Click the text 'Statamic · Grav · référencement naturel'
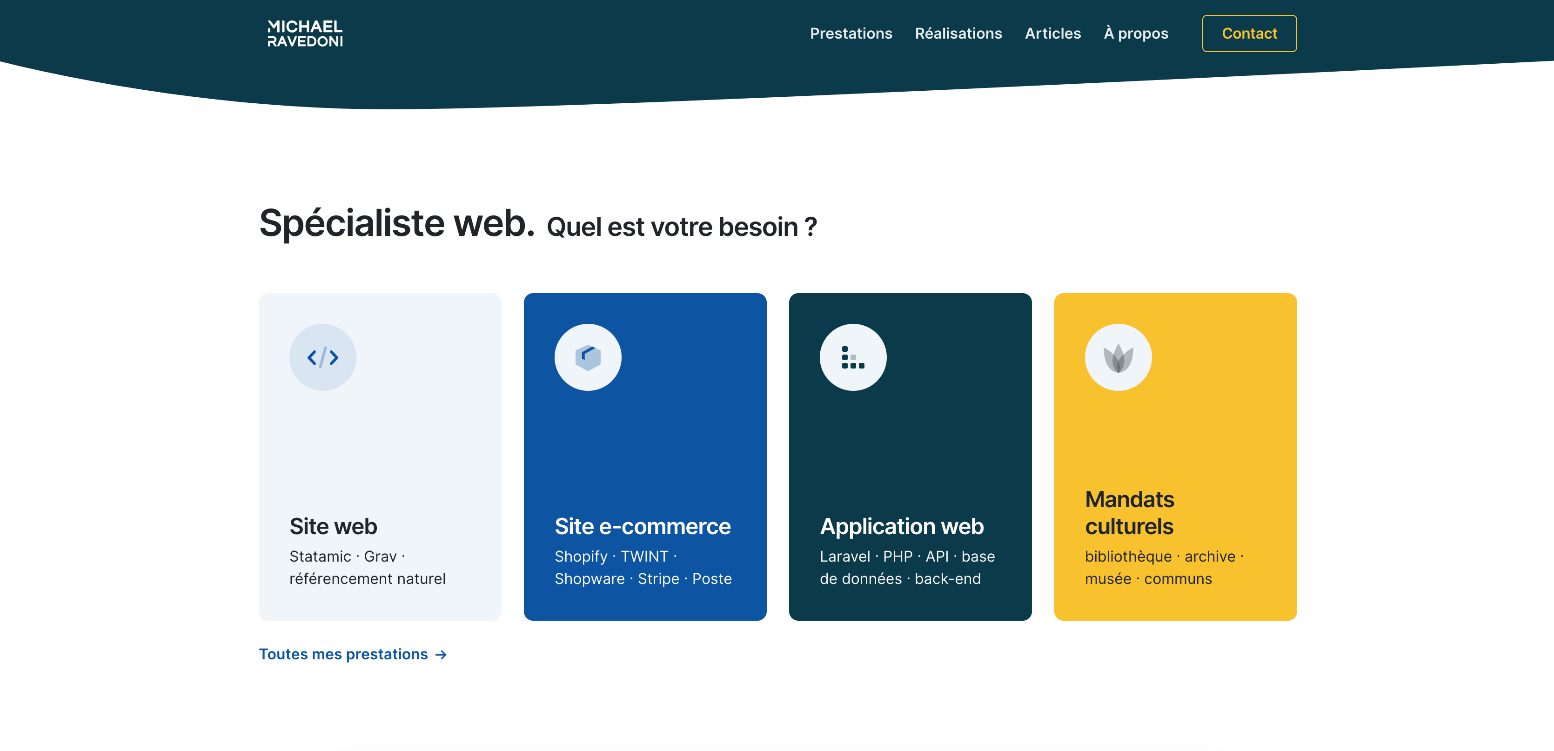The width and height of the screenshot is (1554, 751). point(368,568)
